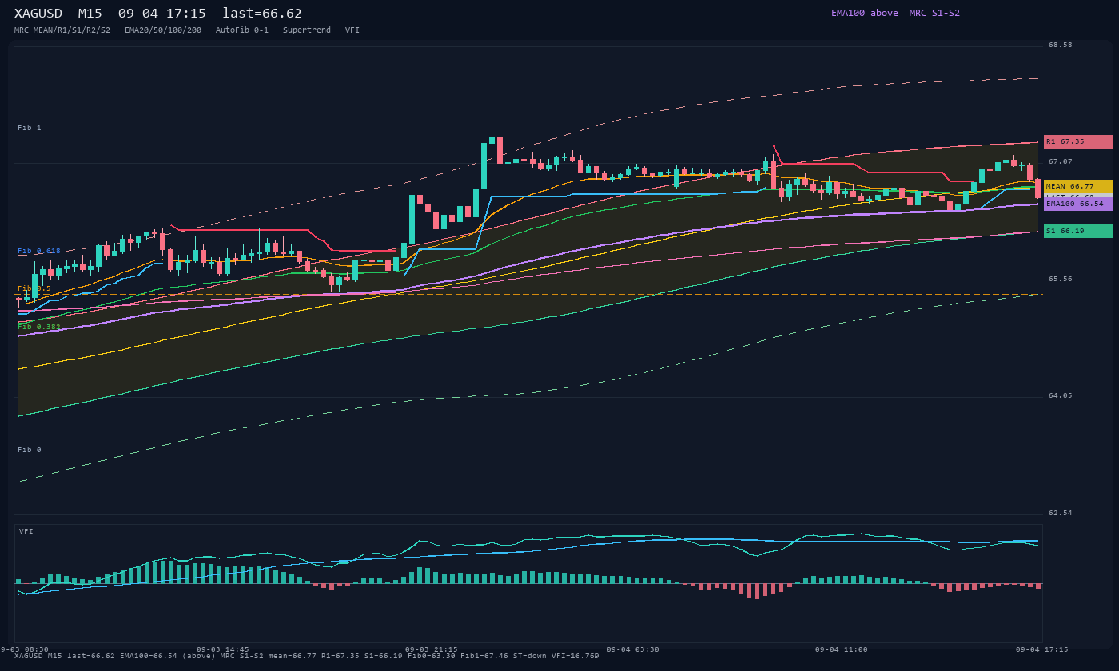The width and height of the screenshot is (1119, 671).
Task: Click the MRC MEAN/R1/S1/R2/S2 legend entry
Action: click(x=62, y=30)
